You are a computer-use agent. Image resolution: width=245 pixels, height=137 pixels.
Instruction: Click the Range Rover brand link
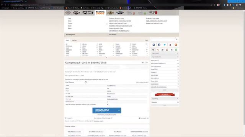click(119, 53)
